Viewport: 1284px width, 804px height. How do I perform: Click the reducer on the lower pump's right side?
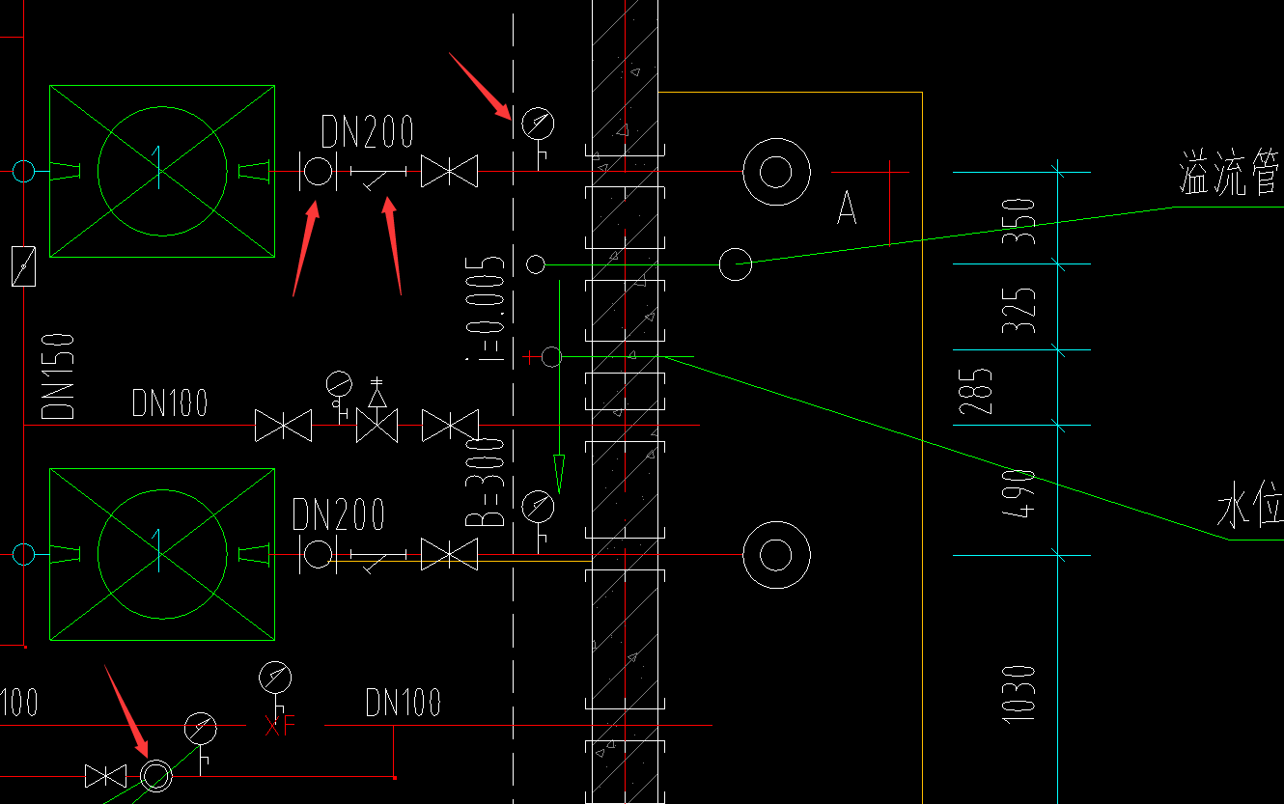point(254,554)
